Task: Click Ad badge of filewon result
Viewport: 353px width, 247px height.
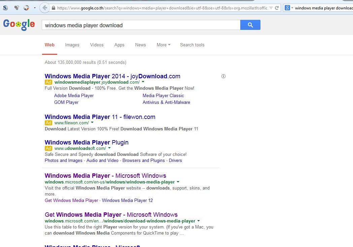Action: (x=48, y=123)
